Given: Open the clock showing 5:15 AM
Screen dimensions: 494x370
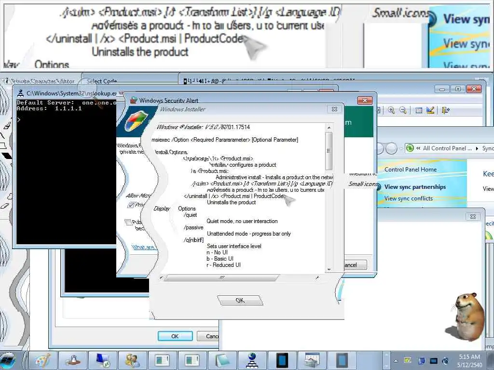Looking at the screenshot, I should pos(469,360).
